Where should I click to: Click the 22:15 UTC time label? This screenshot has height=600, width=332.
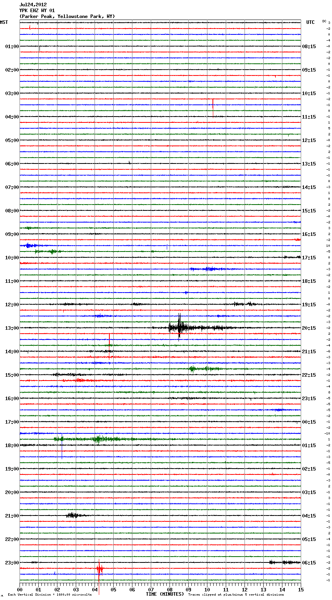(309, 375)
